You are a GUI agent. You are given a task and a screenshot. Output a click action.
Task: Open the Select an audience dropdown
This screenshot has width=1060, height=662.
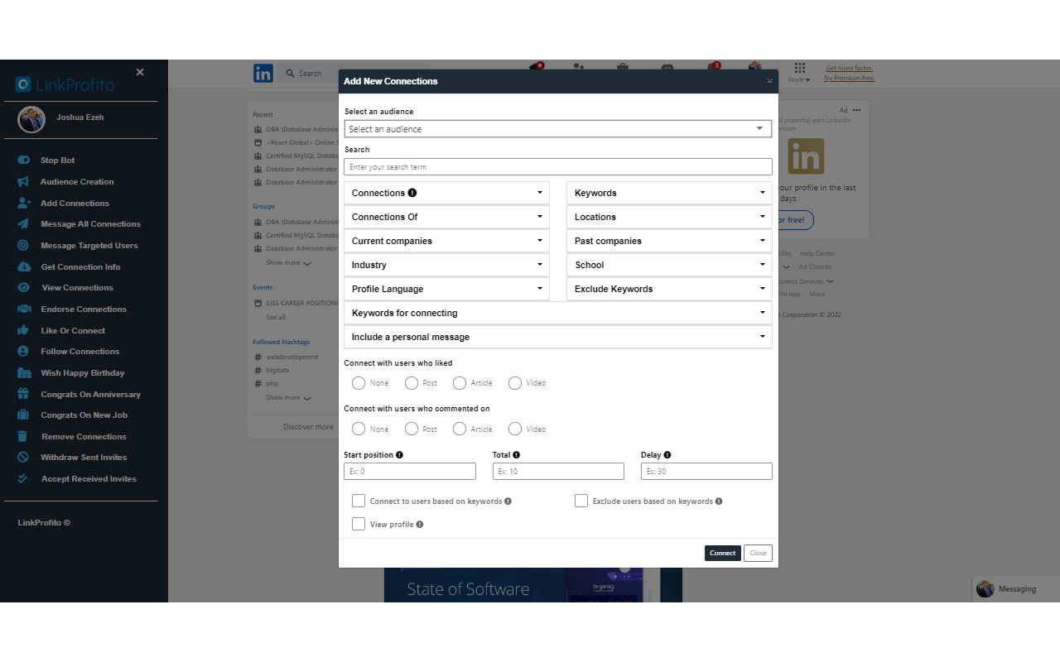click(558, 129)
